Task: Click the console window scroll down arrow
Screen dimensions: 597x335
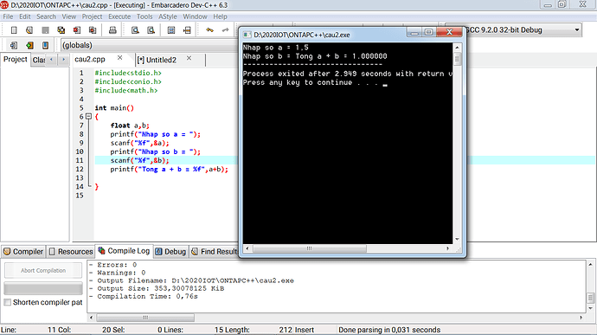Action: (457, 239)
